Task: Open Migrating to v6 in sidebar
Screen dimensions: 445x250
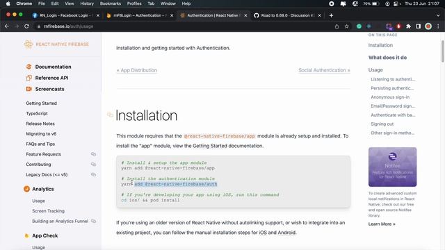Action: coord(41,134)
